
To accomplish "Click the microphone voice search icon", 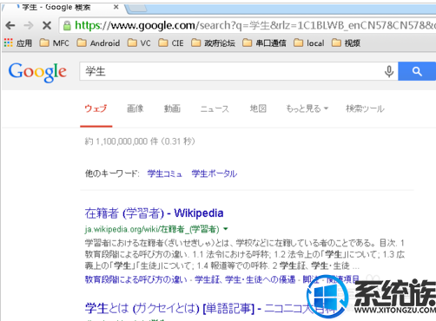I will click(x=389, y=71).
